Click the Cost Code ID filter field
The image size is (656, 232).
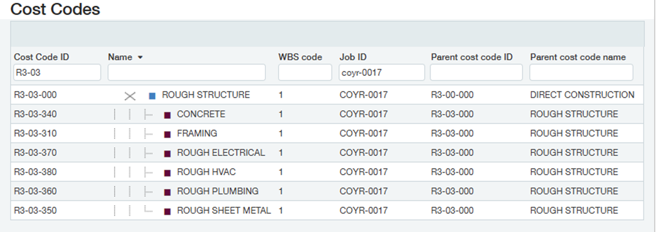pyautogui.click(x=57, y=73)
